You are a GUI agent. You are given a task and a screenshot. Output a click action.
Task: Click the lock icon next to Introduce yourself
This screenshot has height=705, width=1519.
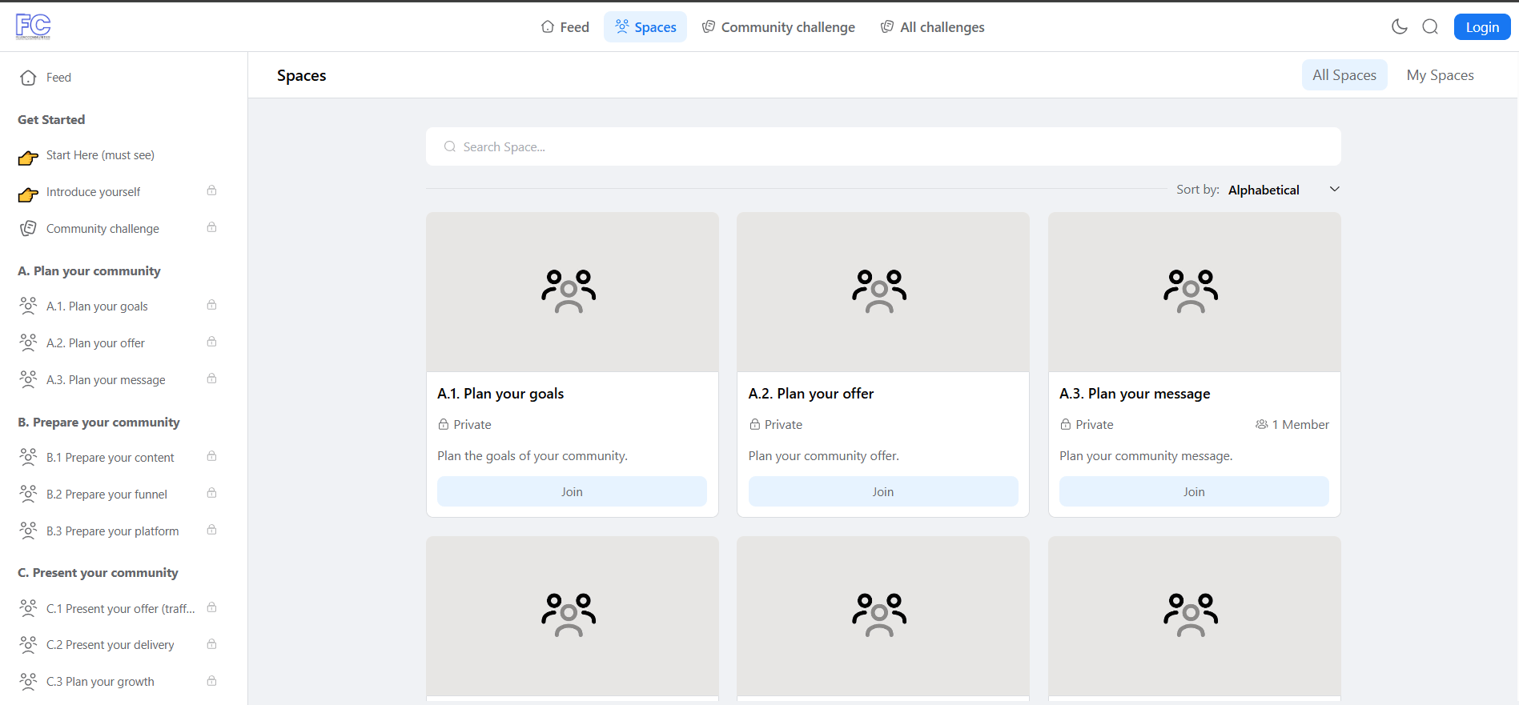211,190
